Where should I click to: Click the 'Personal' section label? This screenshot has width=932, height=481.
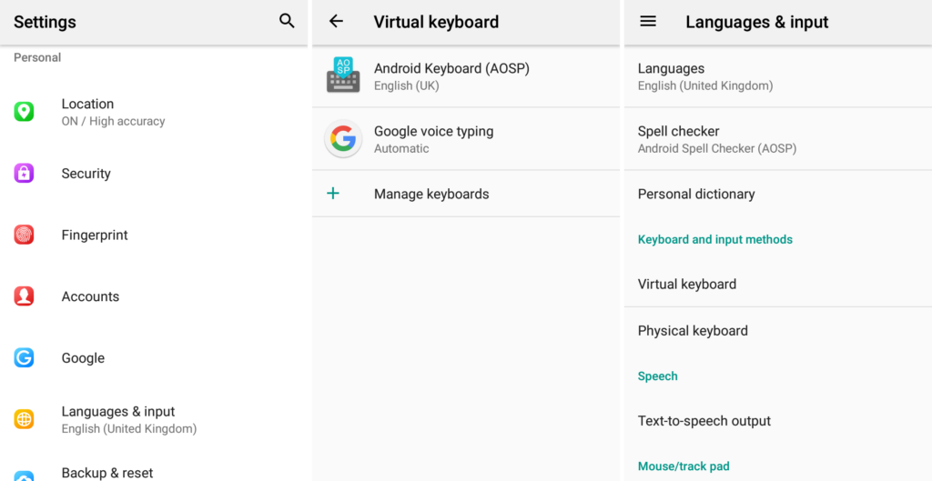click(37, 57)
